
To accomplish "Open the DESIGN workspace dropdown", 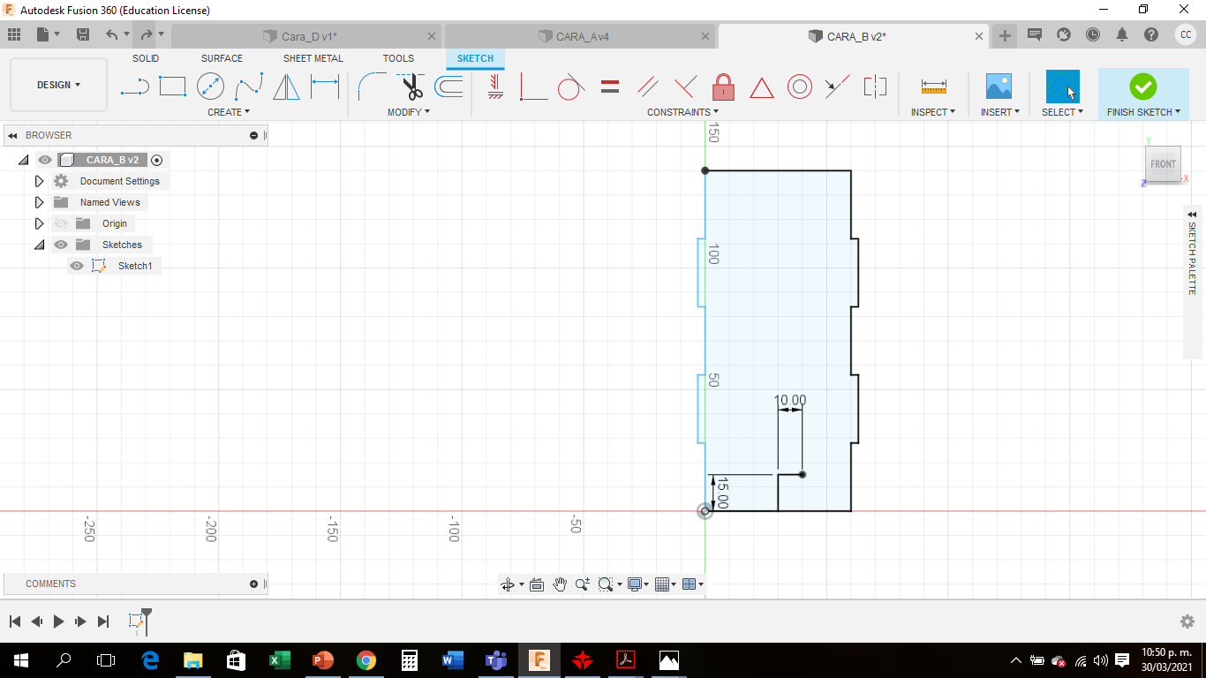I will (58, 85).
